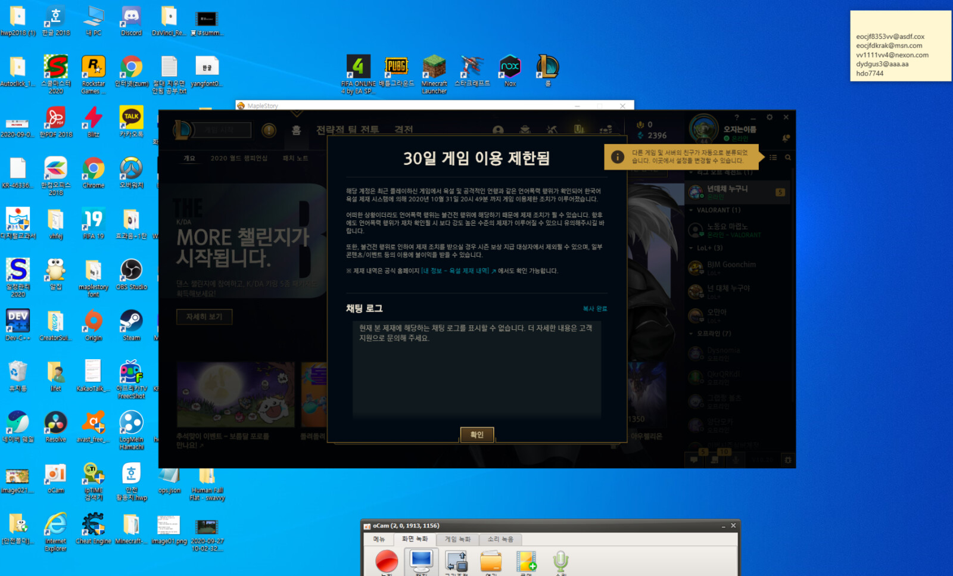Screen dimensions: 953x576
Task: Select friend BJM Goonchim in list
Action: [739, 267]
